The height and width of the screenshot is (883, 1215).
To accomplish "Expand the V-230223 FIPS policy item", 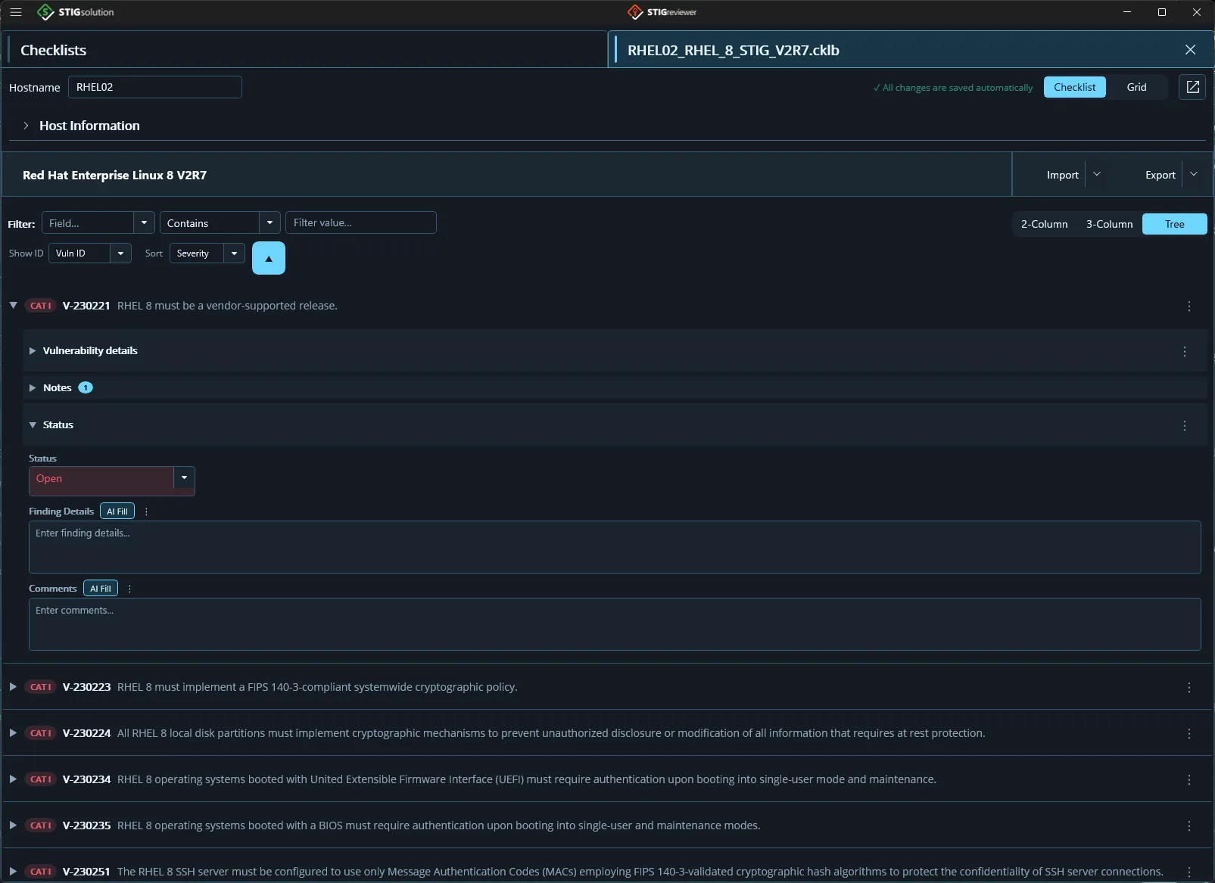I will click(13, 687).
